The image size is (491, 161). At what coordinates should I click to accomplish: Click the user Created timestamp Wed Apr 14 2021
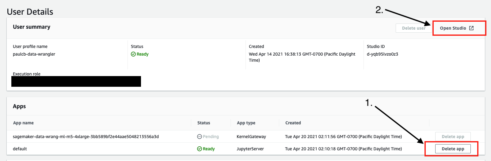(x=302, y=54)
